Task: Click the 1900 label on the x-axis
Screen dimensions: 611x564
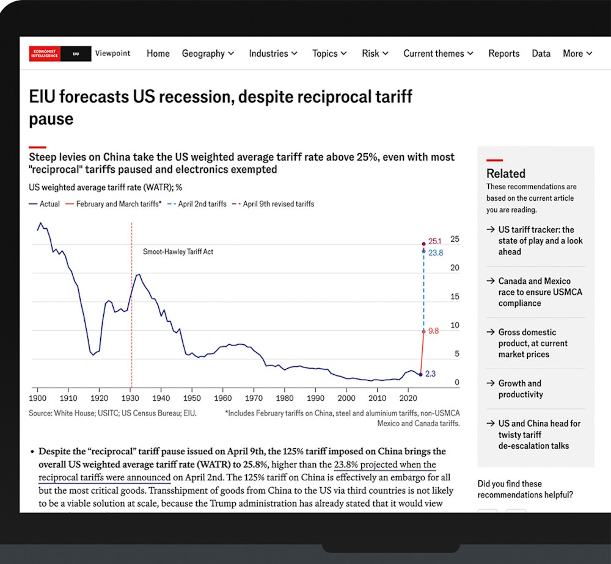Action: (37, 399)
